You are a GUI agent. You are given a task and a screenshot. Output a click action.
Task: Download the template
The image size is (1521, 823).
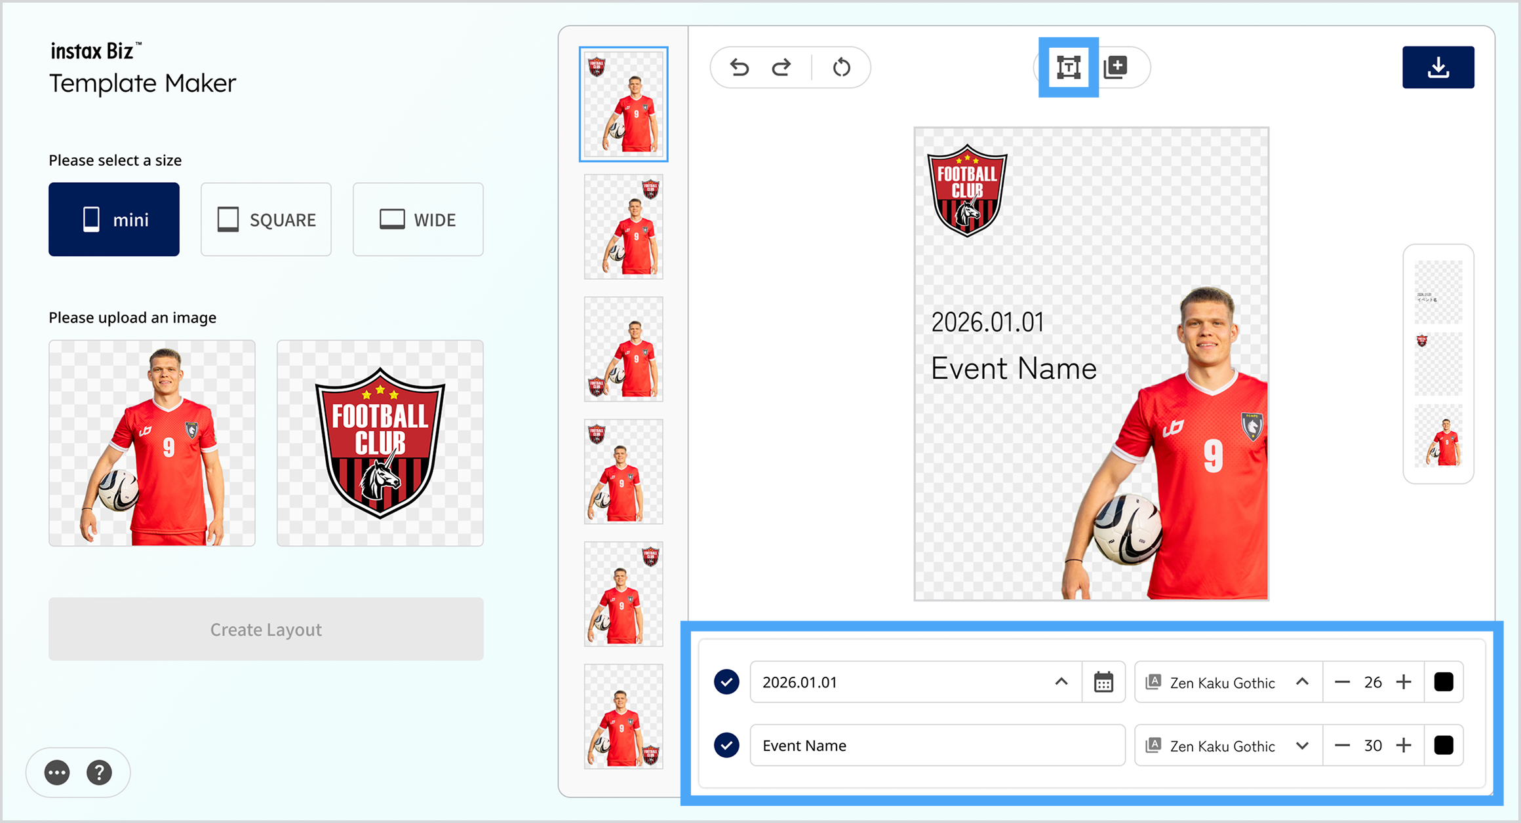point(1438,67)
